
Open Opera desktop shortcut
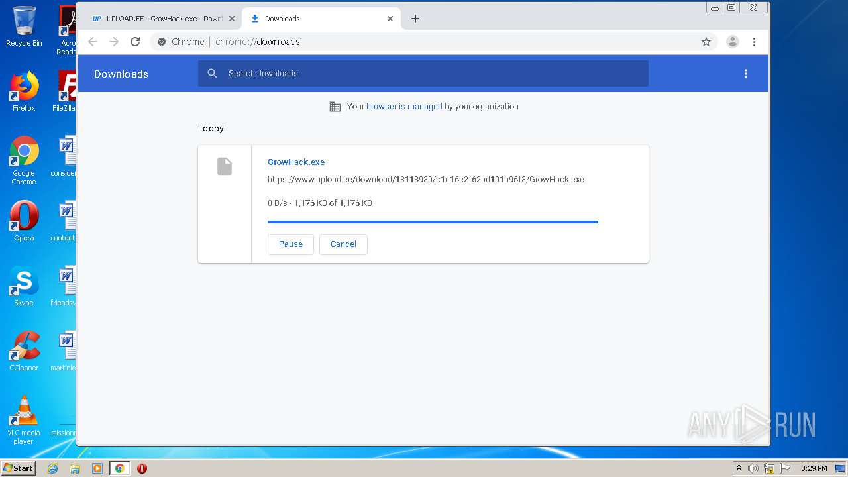tap(24, 221)
